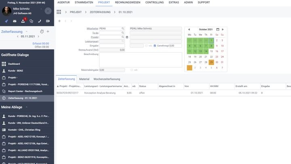Switch to the Wochenzeiterfassung tab
291x164 pixels.
tap(107, 79)
